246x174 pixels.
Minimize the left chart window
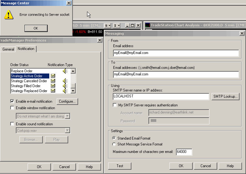[127, 25]
